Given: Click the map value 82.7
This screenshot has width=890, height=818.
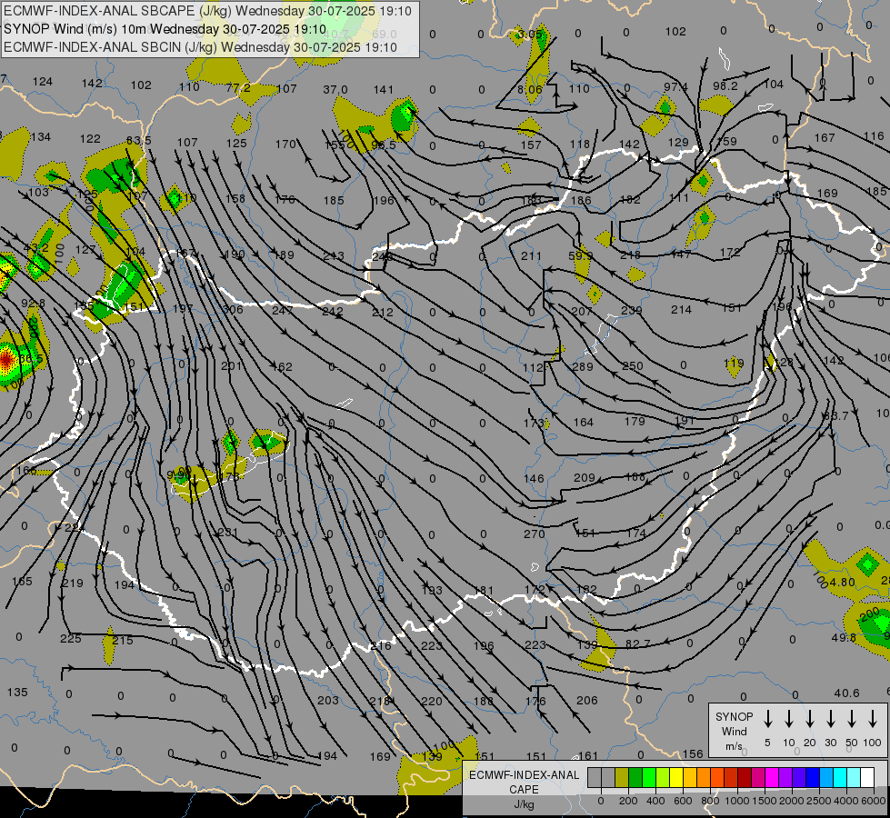Looking at the screenshot, I should (x=637, y=643).
